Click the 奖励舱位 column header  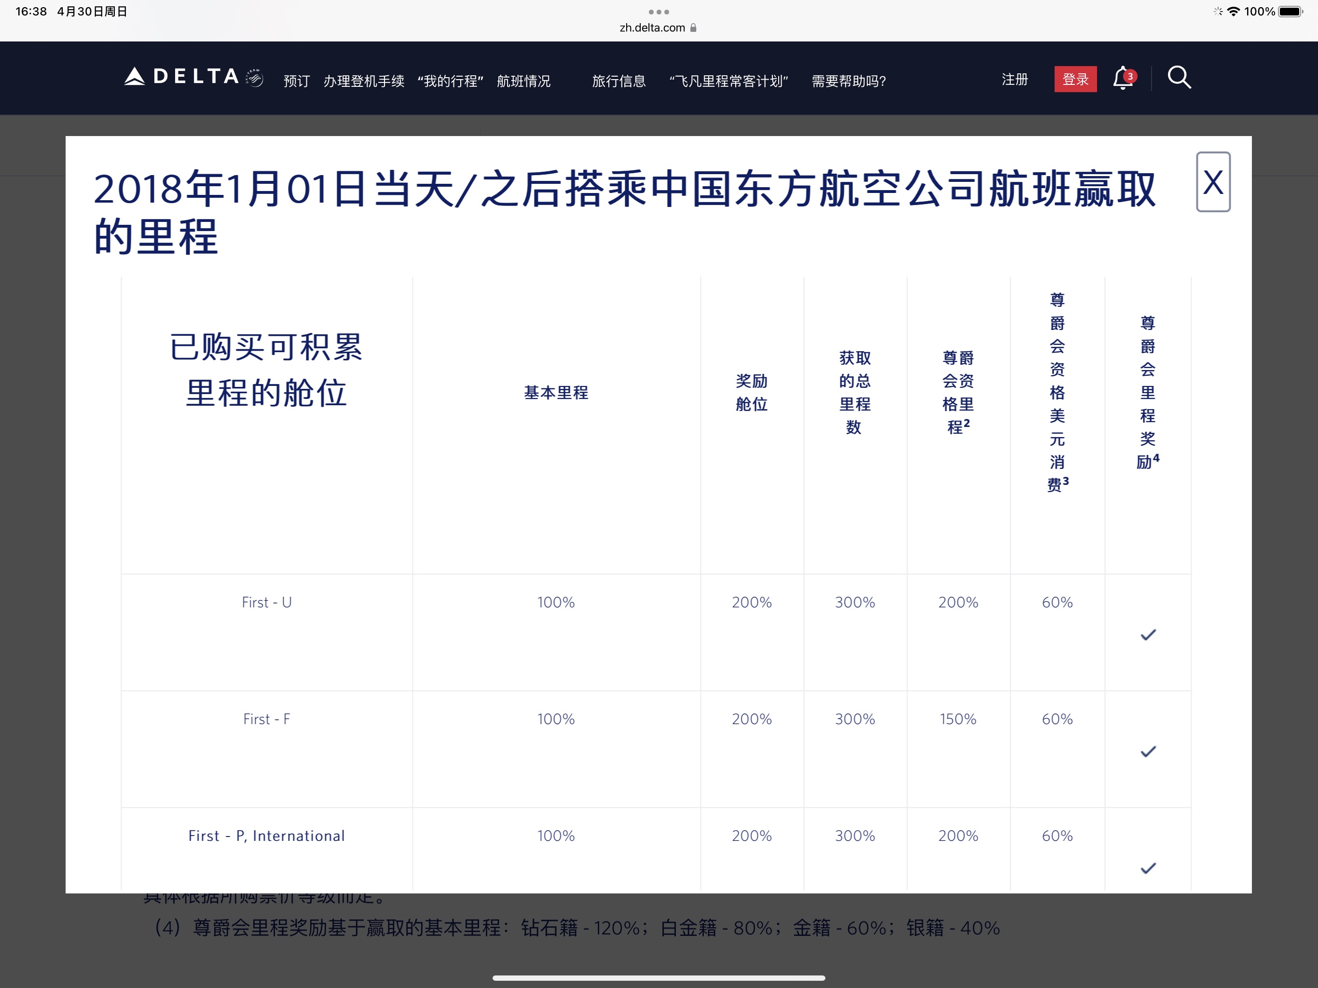(x=752, y=392)
